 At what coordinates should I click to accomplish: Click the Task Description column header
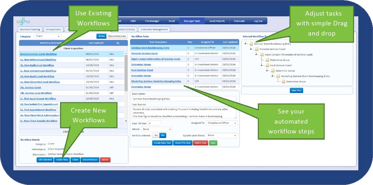[158, 42]
